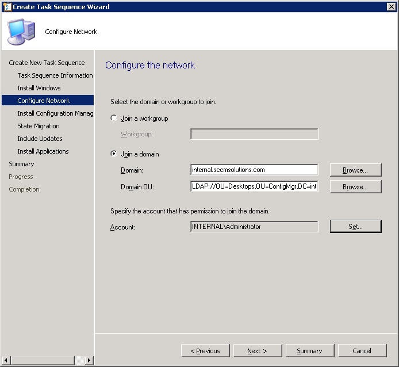The image size is (399, 367).
Task: Click into the Domain OU text field
Action: (254, 187)
